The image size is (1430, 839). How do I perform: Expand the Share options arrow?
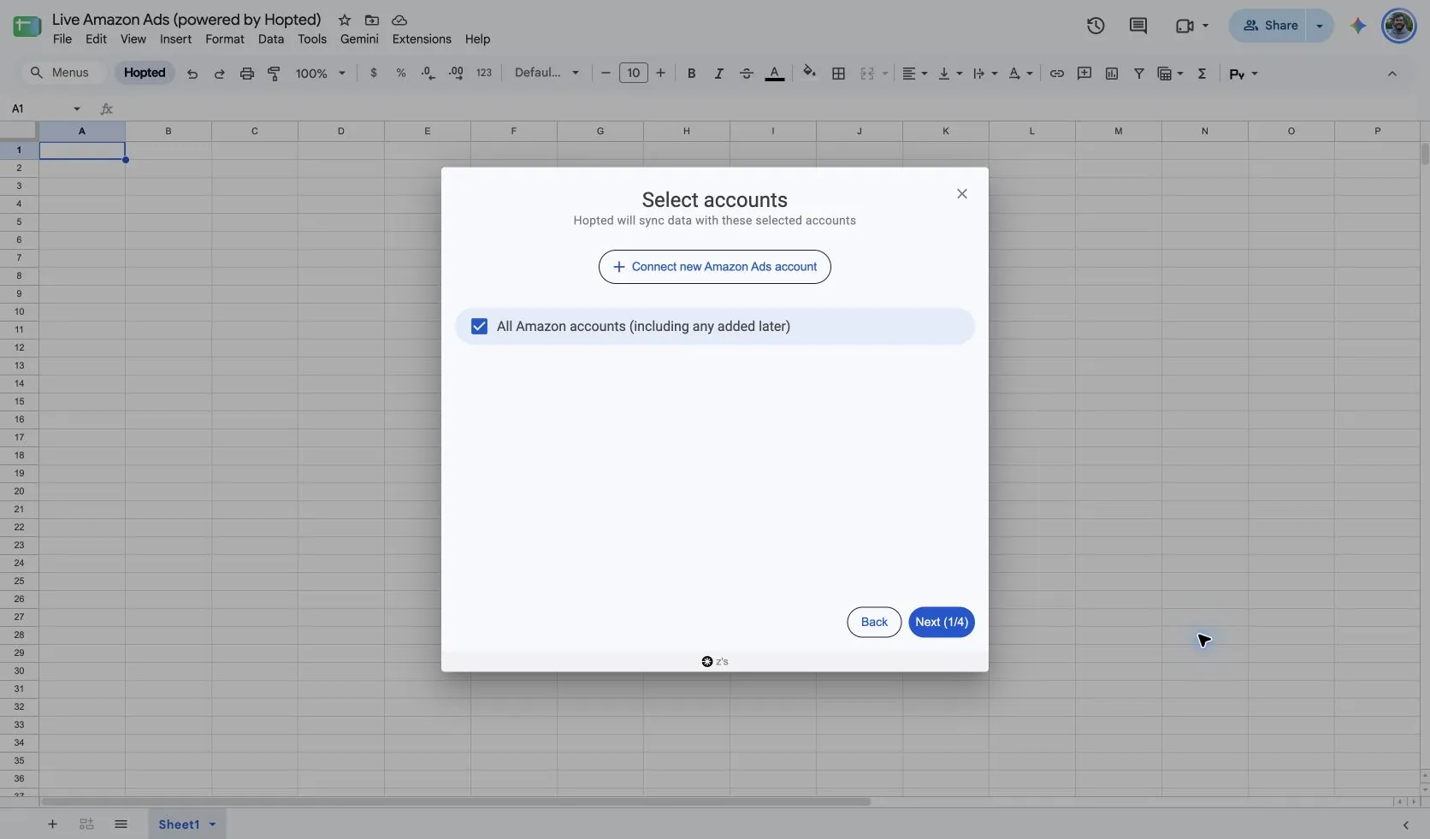(x=1320, y=26)
